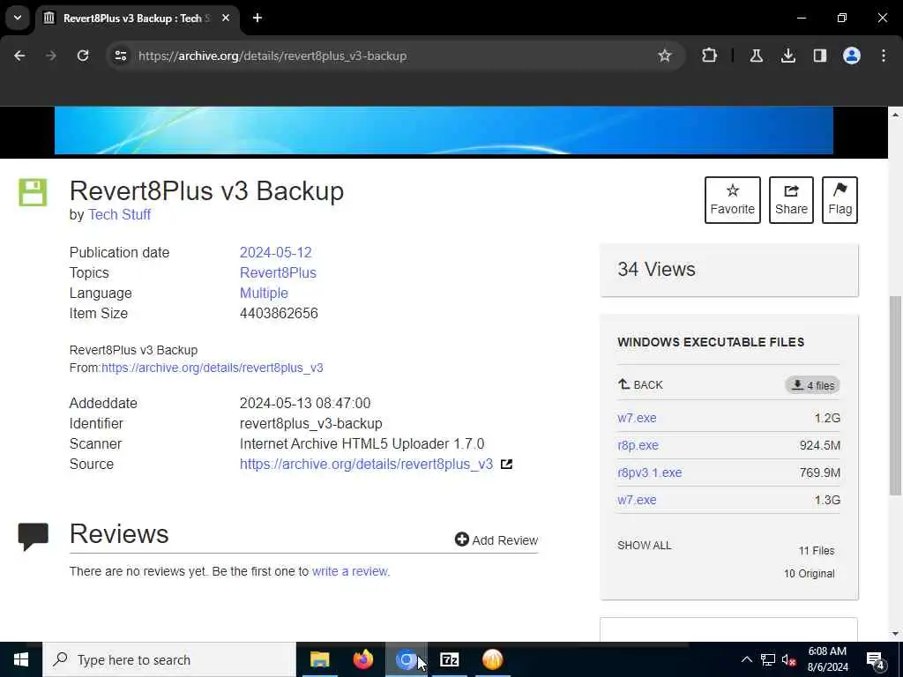Click the taskbar clock showing 6:08 AM
The image size is (903, 677).
coord(827,659)
